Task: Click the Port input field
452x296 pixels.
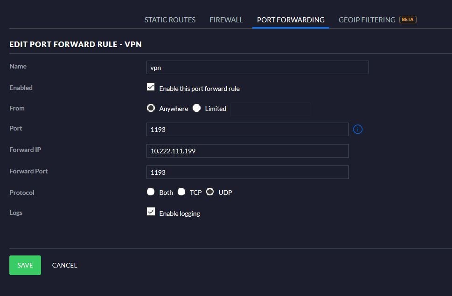Action: [x=247, y=130]
